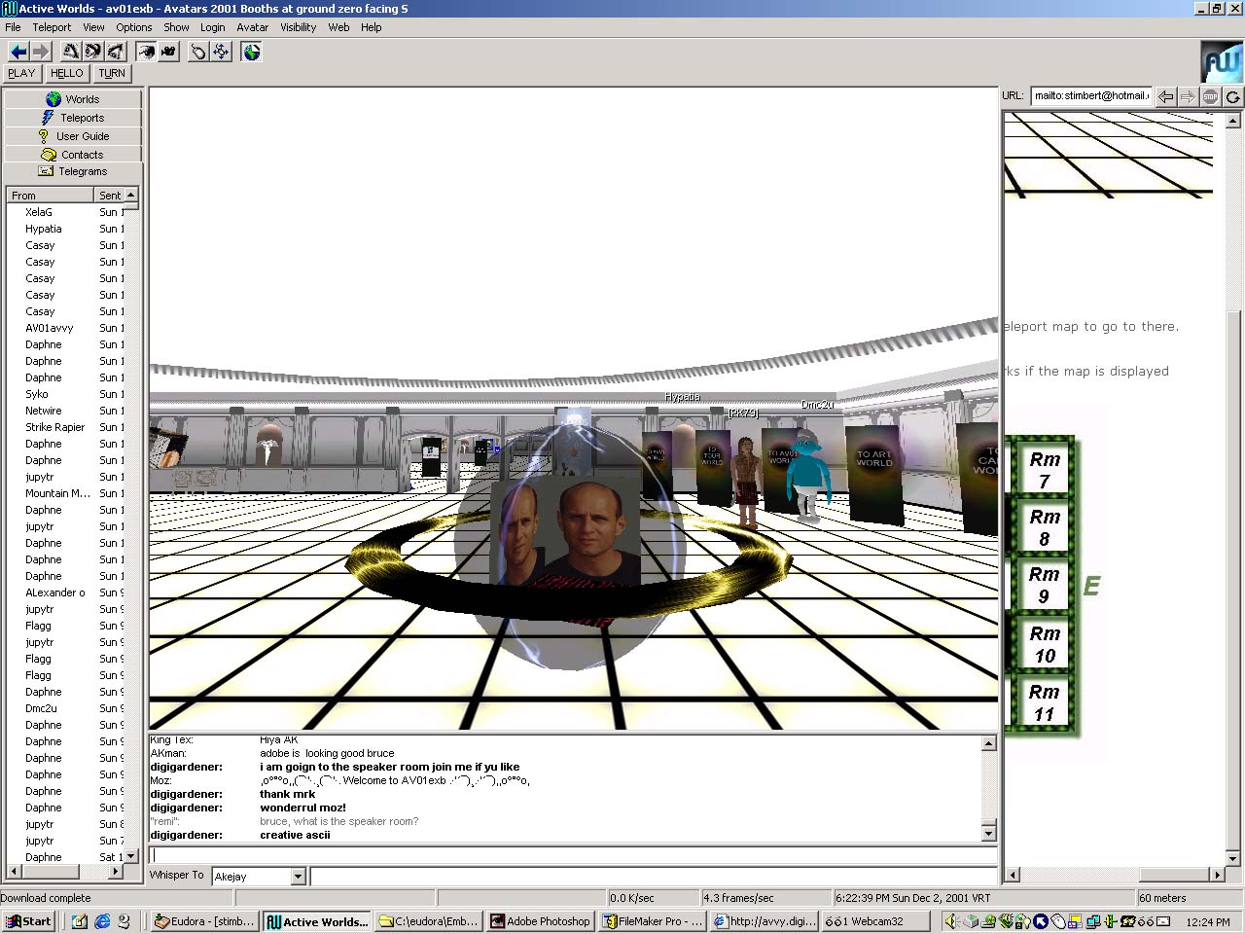Click the blue back arrow in the toolbar
The width and height of the screenshot is (1245, 934).
pyautogui.click(x=18, y=52)
